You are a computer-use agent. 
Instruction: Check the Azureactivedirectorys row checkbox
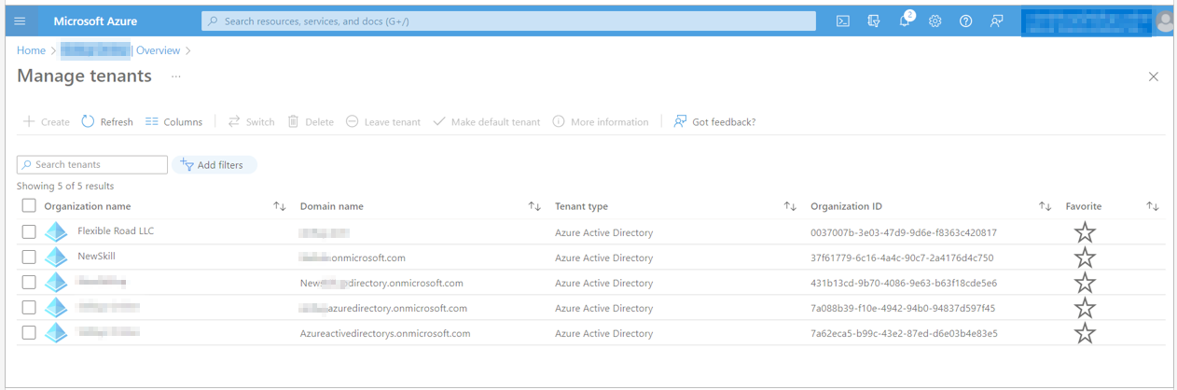tap(29, 332)
